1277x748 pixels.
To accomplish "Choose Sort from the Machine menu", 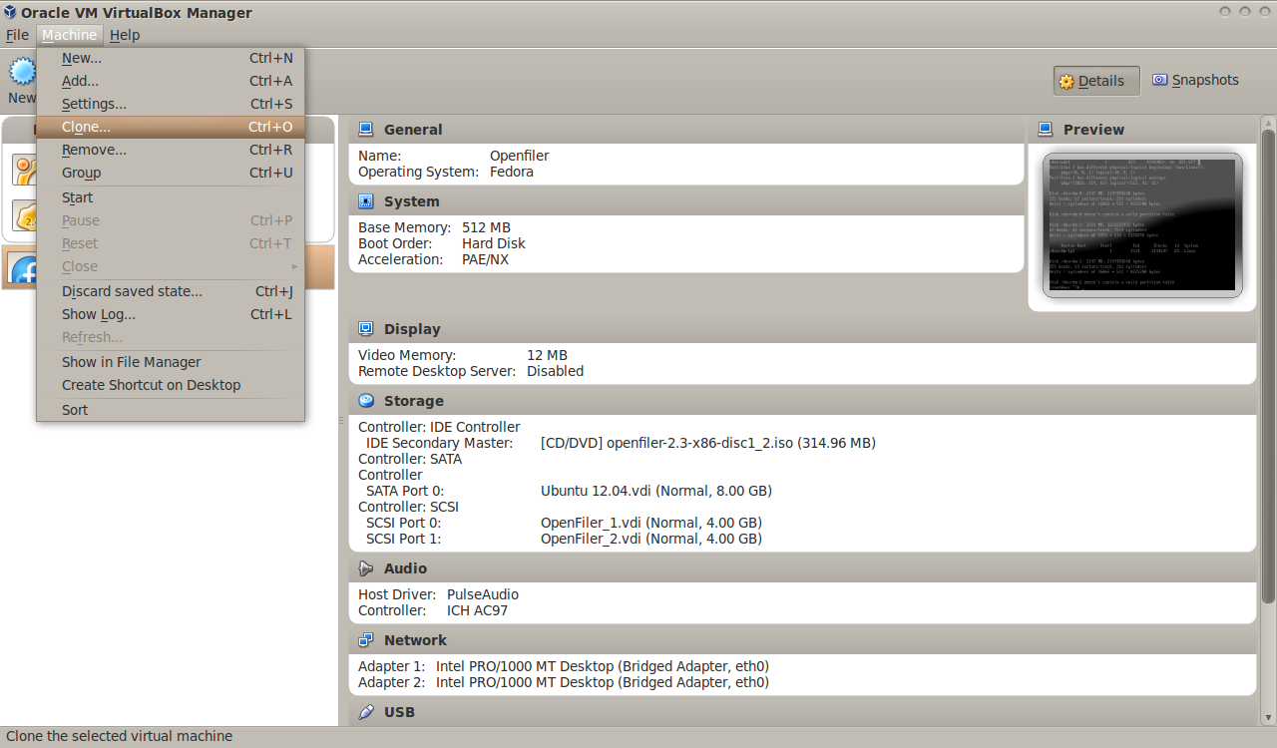I will click(171, 410).
